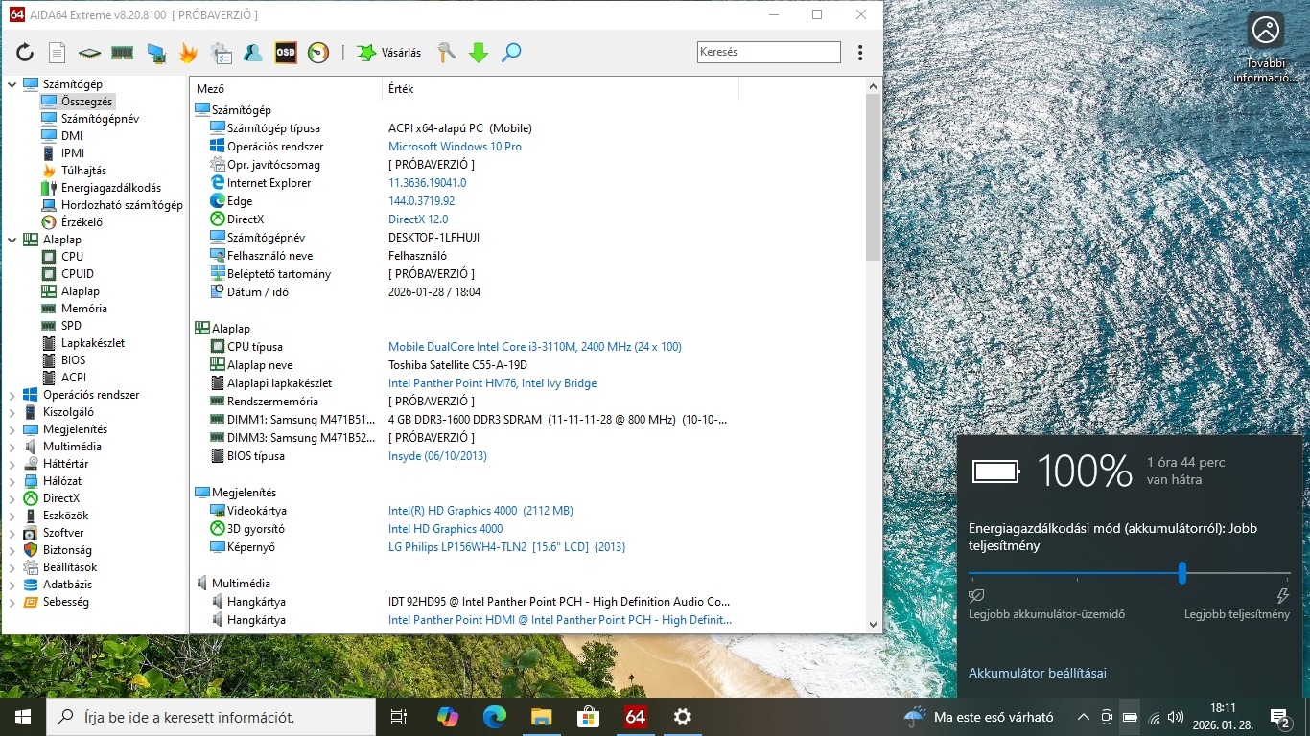Open the Report document toolbar icon
The image size is (1310, 736).
58,53
